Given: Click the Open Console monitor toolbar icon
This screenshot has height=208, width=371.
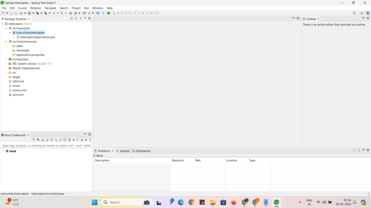Looking at the screenshot, I should [x=98, y=13].
